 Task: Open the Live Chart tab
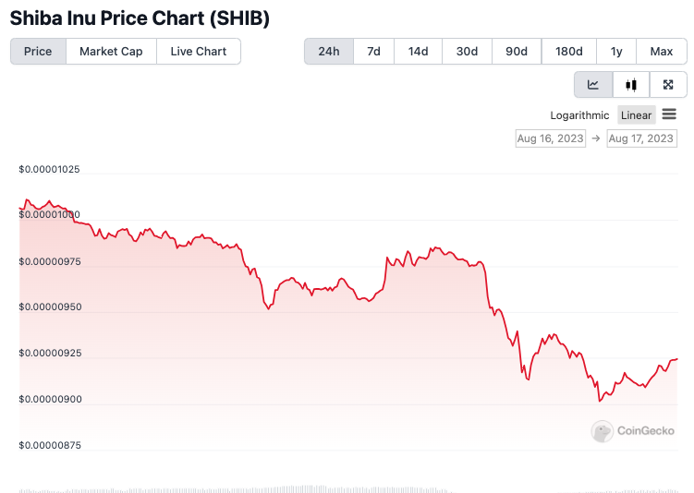coord(198,52)
